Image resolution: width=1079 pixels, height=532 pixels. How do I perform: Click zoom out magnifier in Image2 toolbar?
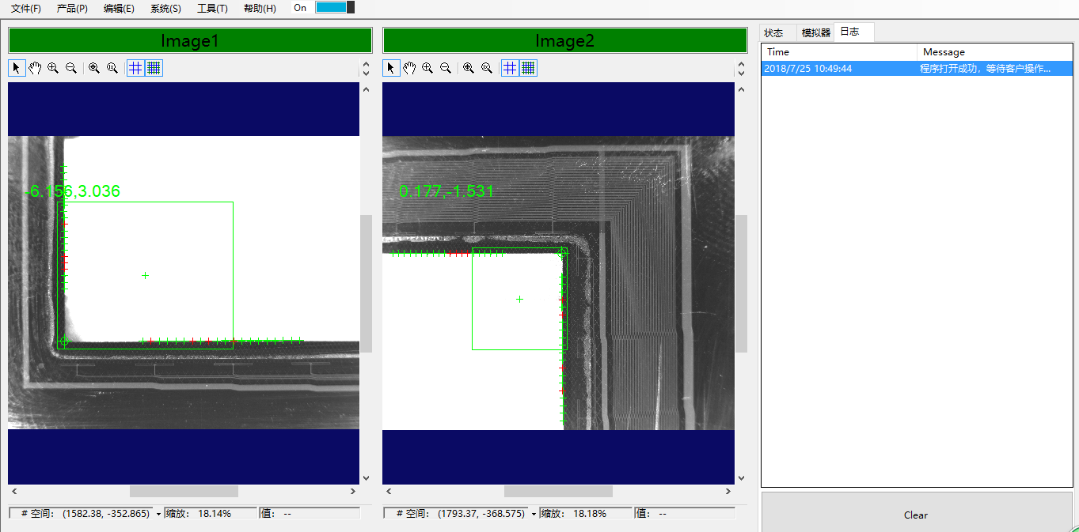446,68
